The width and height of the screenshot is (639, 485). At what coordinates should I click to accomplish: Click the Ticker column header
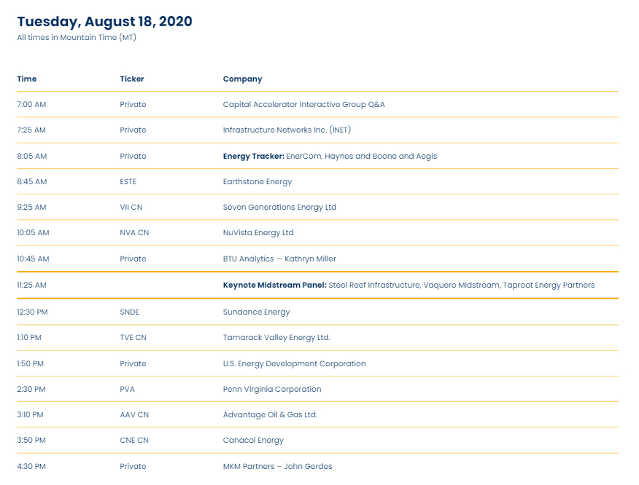click(132, 79)
